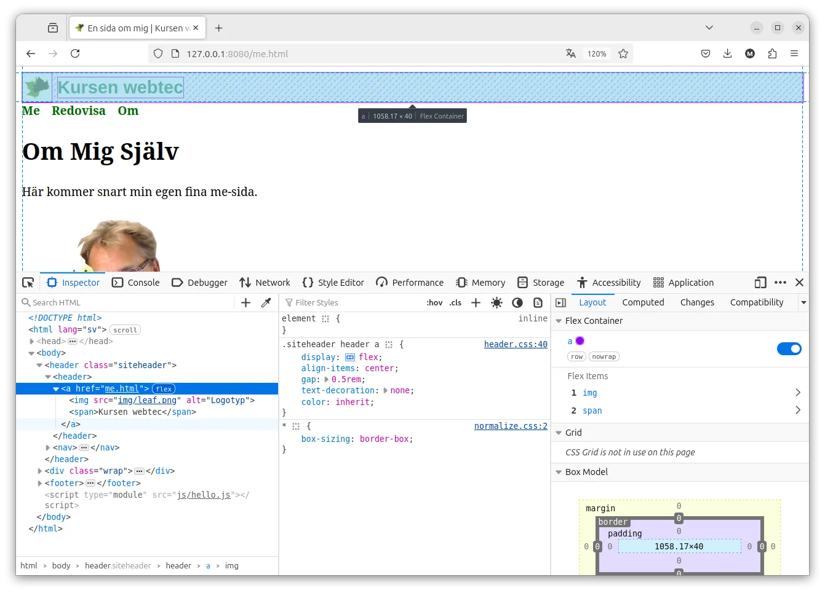Image resolution: width=825 pixels, height=593 pixels.
Task: Toggle the flexbox overlay switch
Action: point(789,349)
